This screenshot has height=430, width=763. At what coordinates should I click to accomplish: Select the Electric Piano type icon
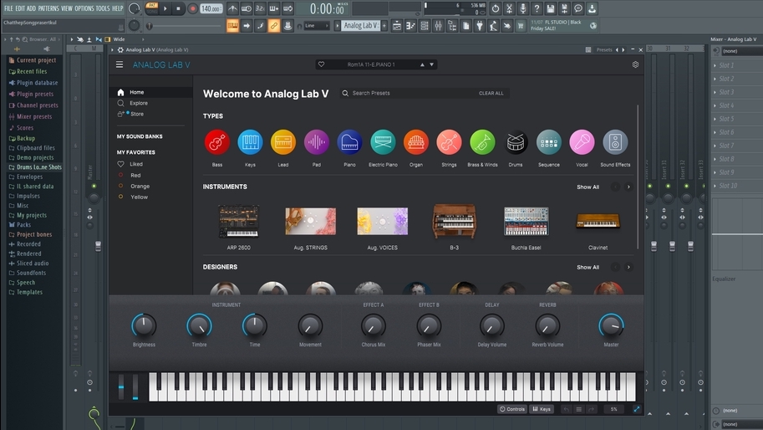coord(383,142)
